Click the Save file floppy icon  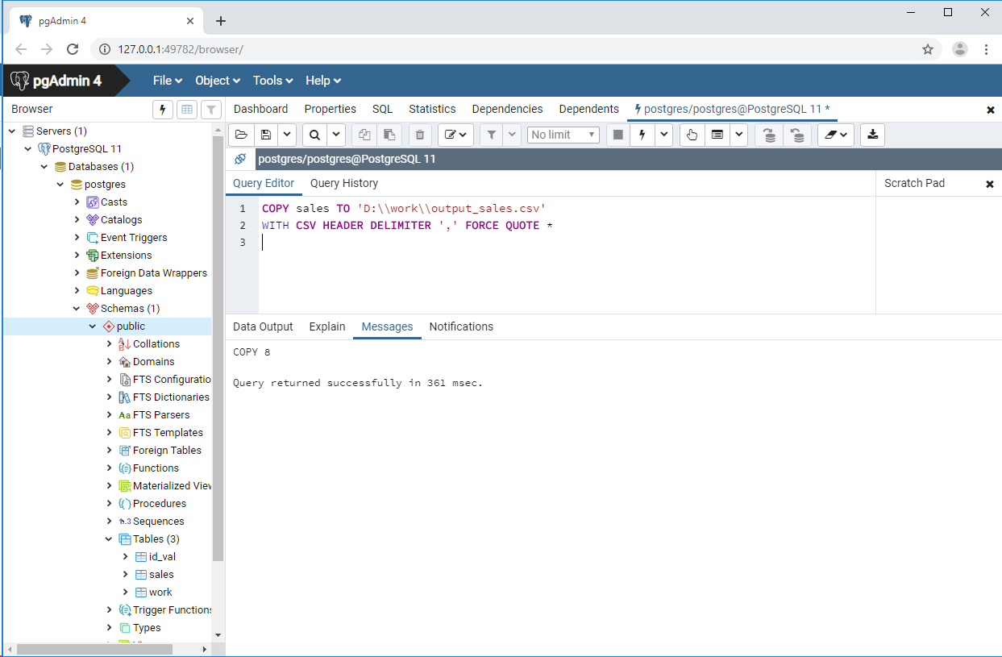pyautogui.click(x=266, y=135)
